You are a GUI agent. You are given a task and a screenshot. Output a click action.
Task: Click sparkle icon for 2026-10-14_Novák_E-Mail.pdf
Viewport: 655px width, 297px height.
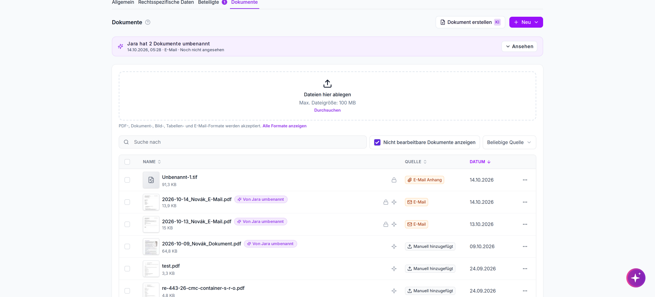(394, 202)
